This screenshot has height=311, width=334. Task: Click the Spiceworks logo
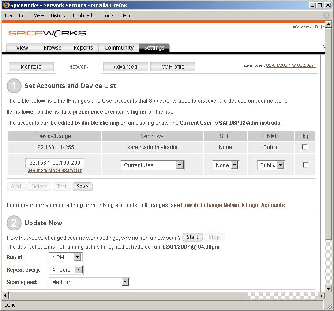[x=47, y=33]
